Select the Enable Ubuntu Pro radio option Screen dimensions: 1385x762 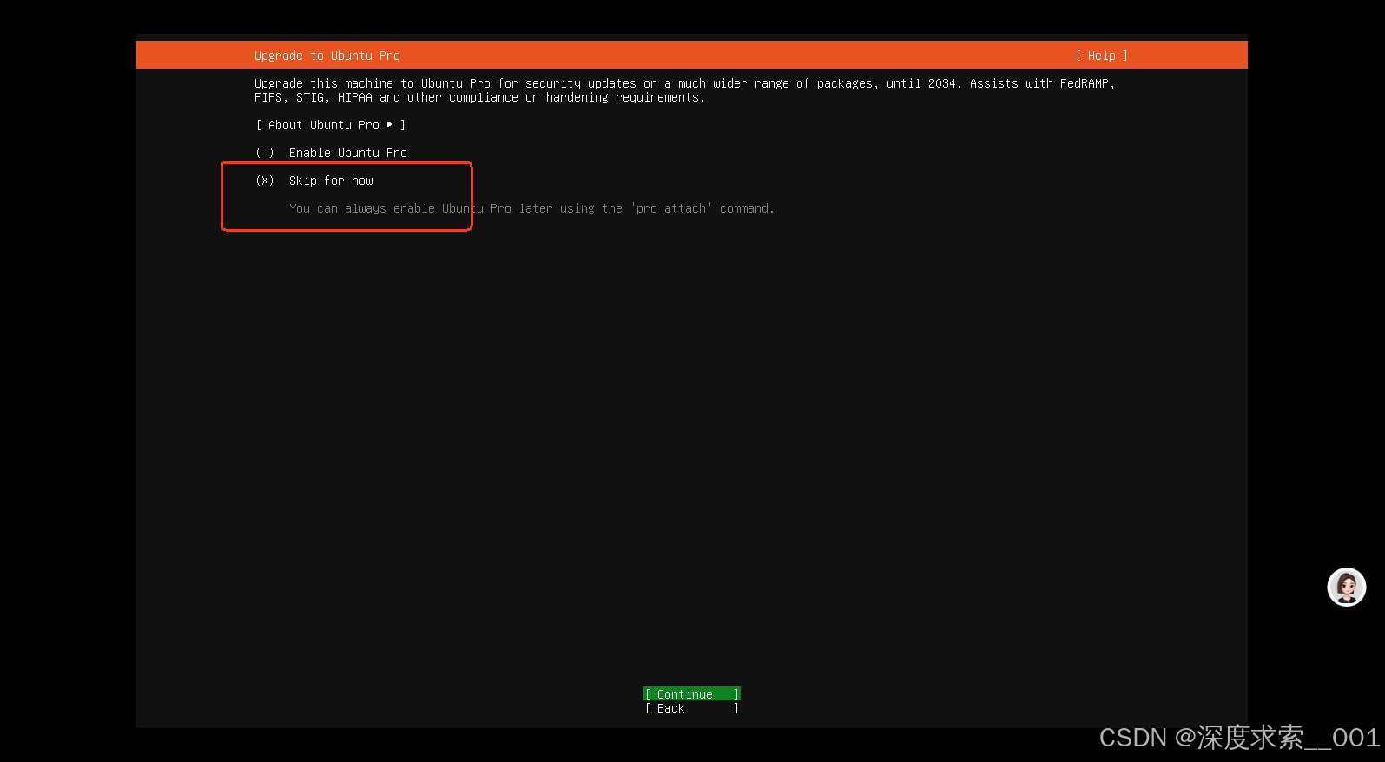tap(331, 153)
